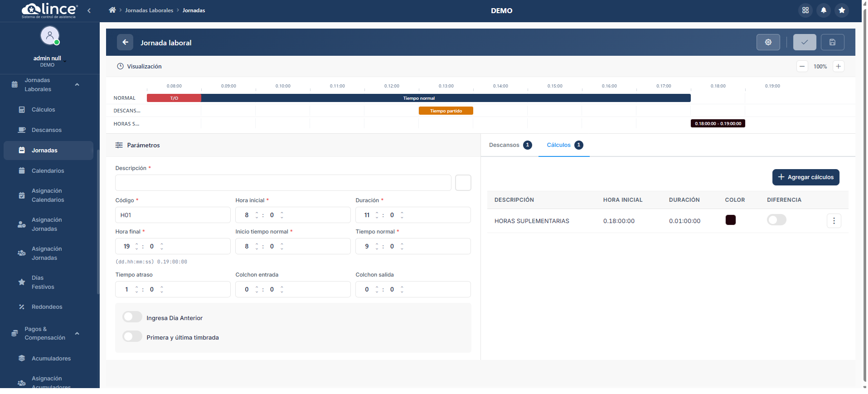
Task: Click the save disk icon
Action: tap(832, 42)
